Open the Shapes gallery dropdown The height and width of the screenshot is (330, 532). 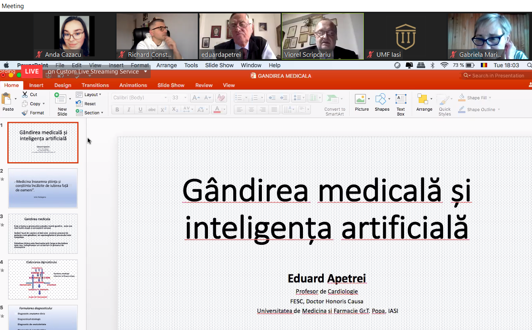pos(389,99)
